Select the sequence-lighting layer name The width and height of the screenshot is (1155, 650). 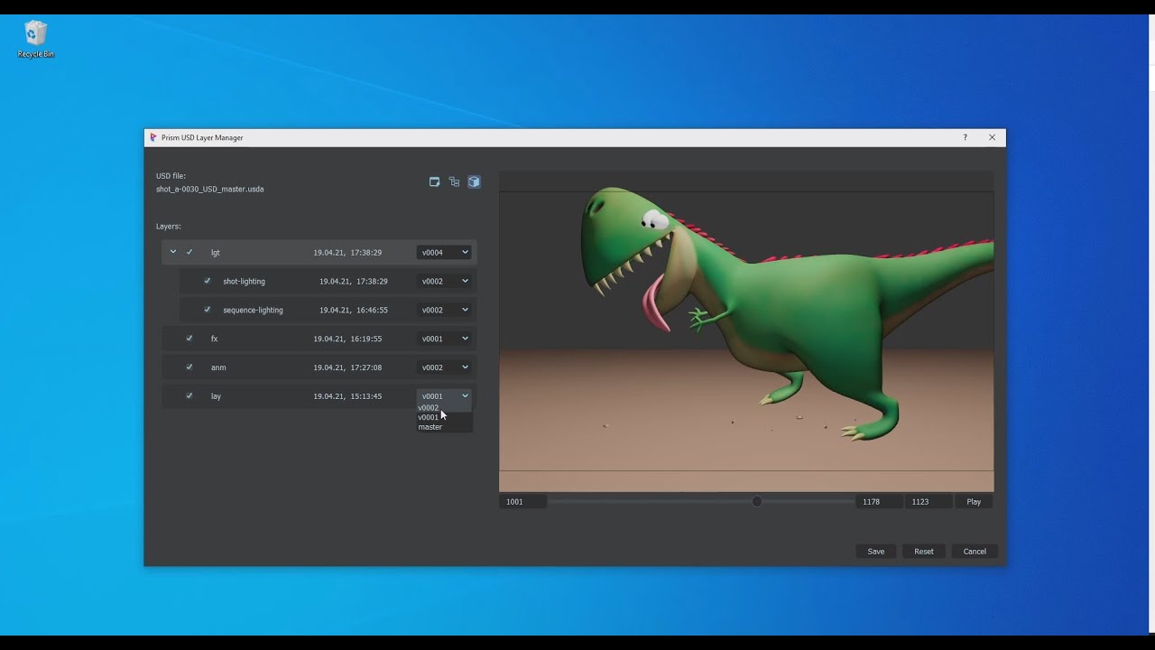pos(253,311)
